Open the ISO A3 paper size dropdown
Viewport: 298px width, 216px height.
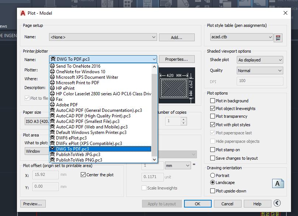37,121
